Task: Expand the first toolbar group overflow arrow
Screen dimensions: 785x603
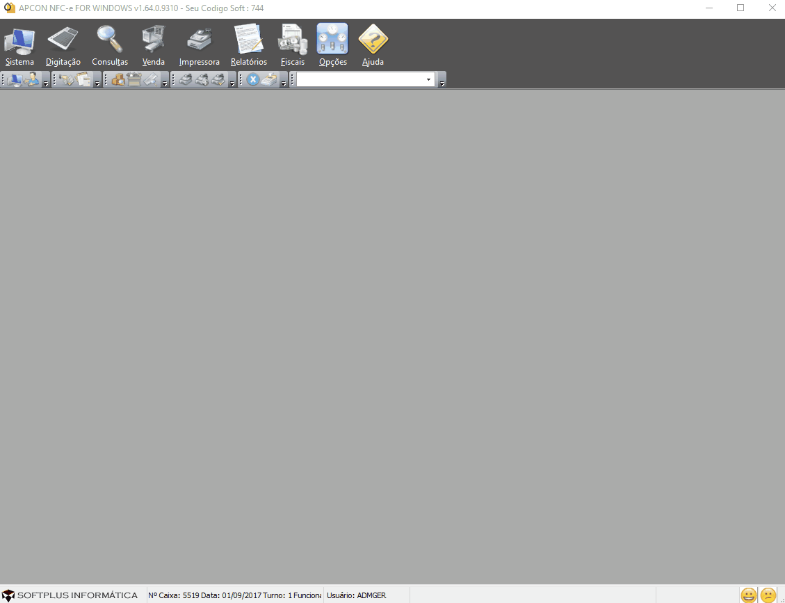Action: point(46,80)
